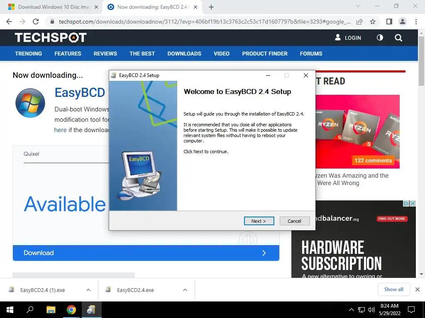This screenshot has width=425, height=318.
Task: Click the address bar URL
Action: click(x=205, y=22)
